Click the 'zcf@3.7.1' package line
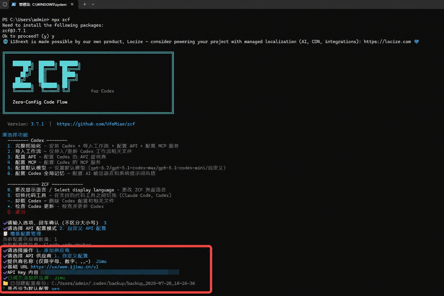 tap(14, 31)
